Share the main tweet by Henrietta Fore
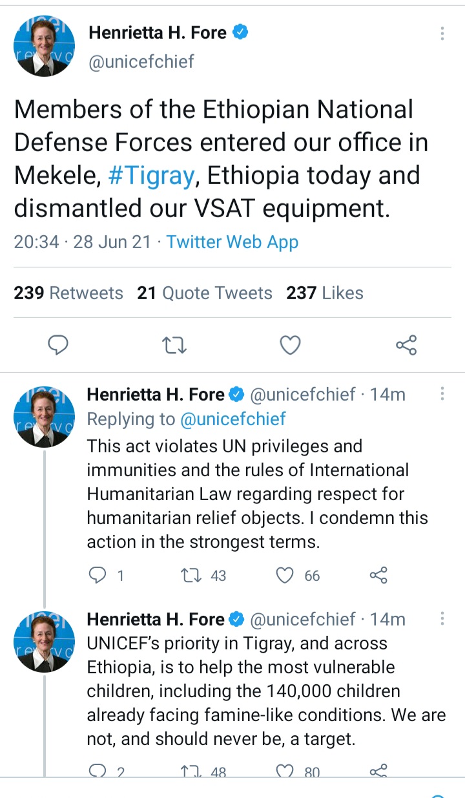 [x=406, y=346]
